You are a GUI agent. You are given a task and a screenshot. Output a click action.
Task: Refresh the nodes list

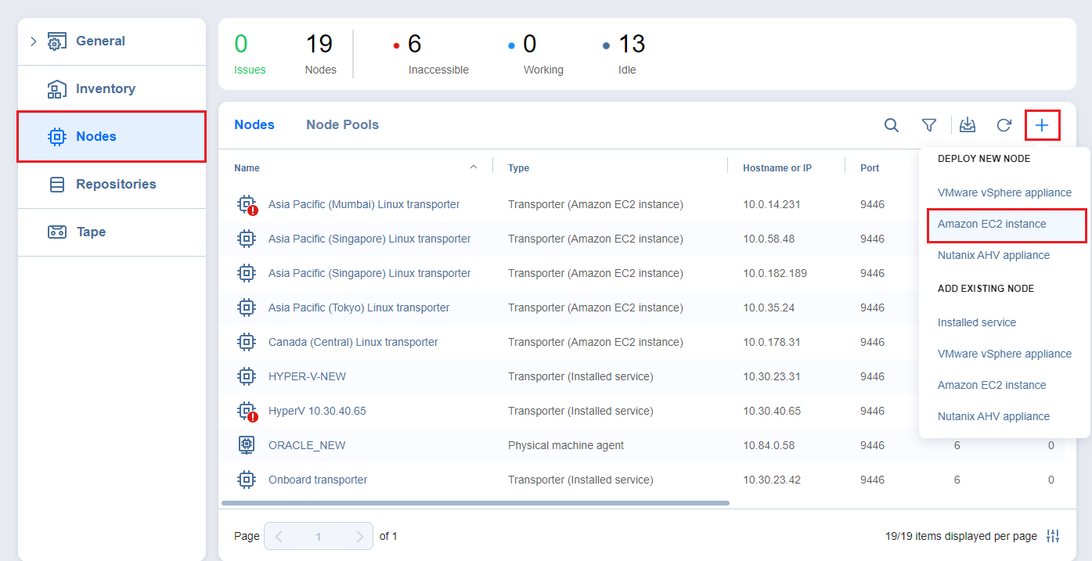pyautogui.click(x=1004, y=124)
